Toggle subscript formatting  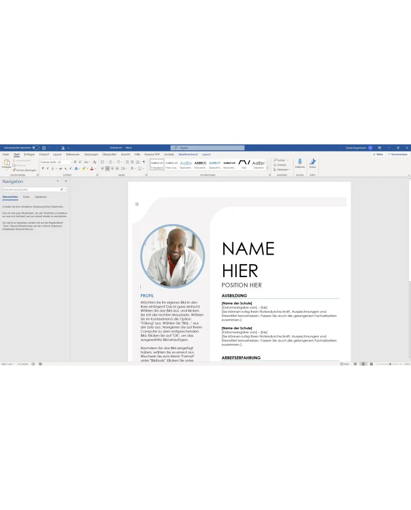[x=66, y=168]
